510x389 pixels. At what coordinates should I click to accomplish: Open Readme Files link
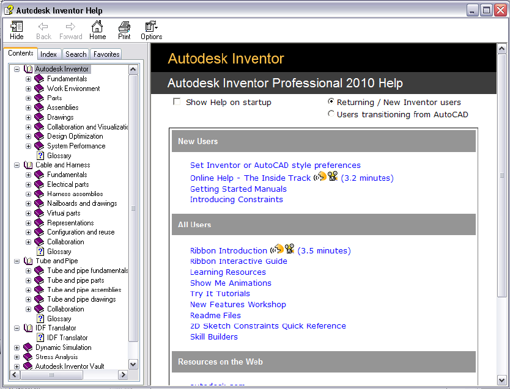[215, 315]
